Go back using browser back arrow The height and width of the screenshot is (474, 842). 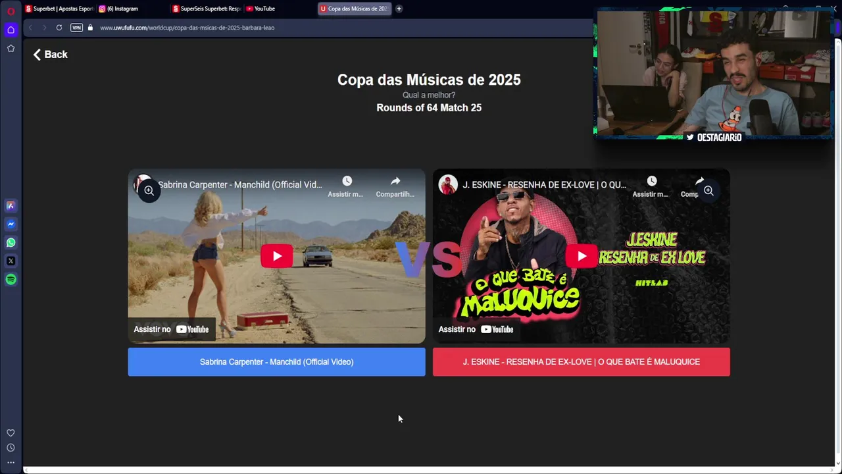tap(30, 28)
